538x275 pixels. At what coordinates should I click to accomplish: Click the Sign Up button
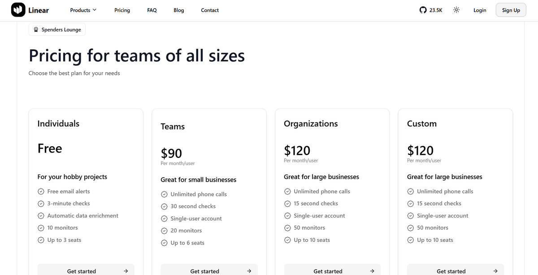[511, 9]
